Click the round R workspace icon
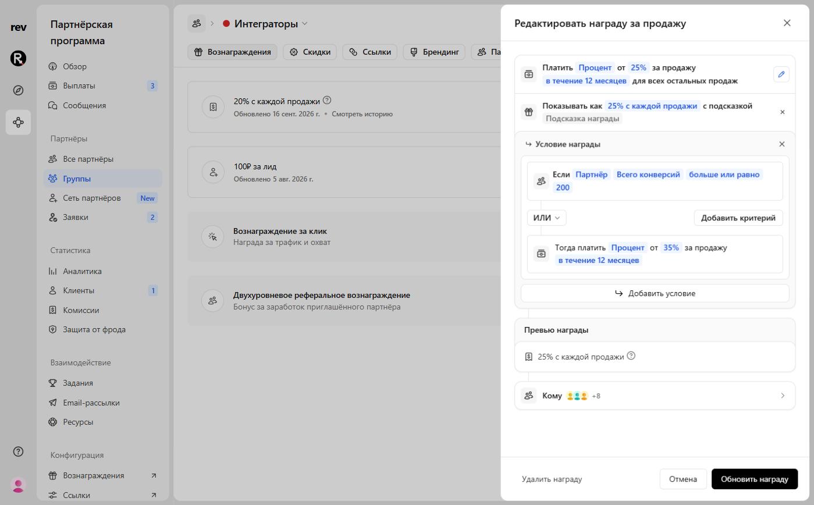This screenshot has height=505, width=814. pyautogui.click(x=18, y=58)
